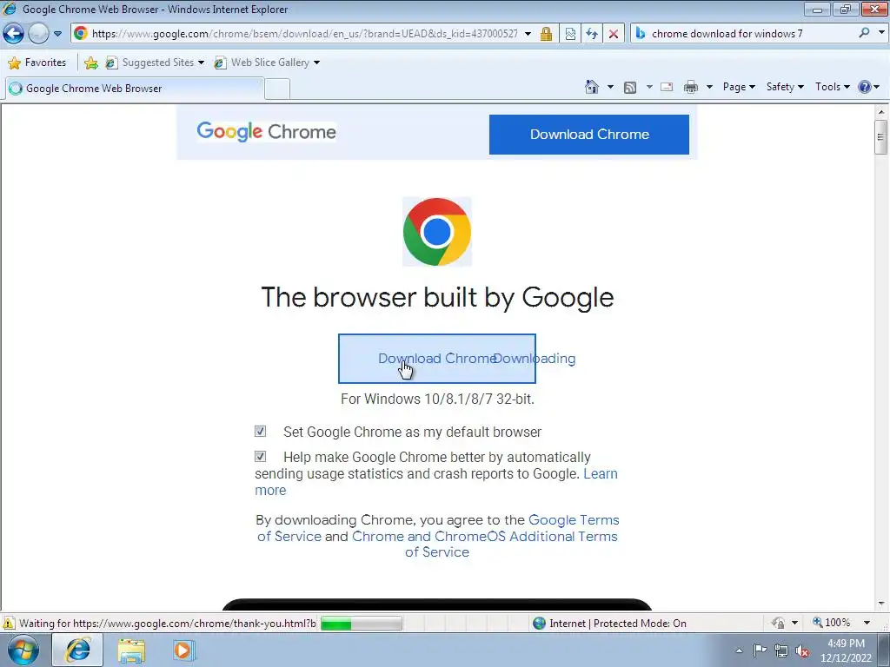Open the Suggested Sites link
890x667 pixels.
pyautogui.click(x=155, y=63)
